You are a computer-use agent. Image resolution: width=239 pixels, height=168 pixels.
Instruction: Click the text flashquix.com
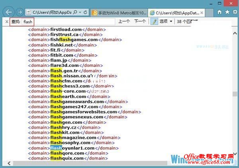tap(67, 158)
